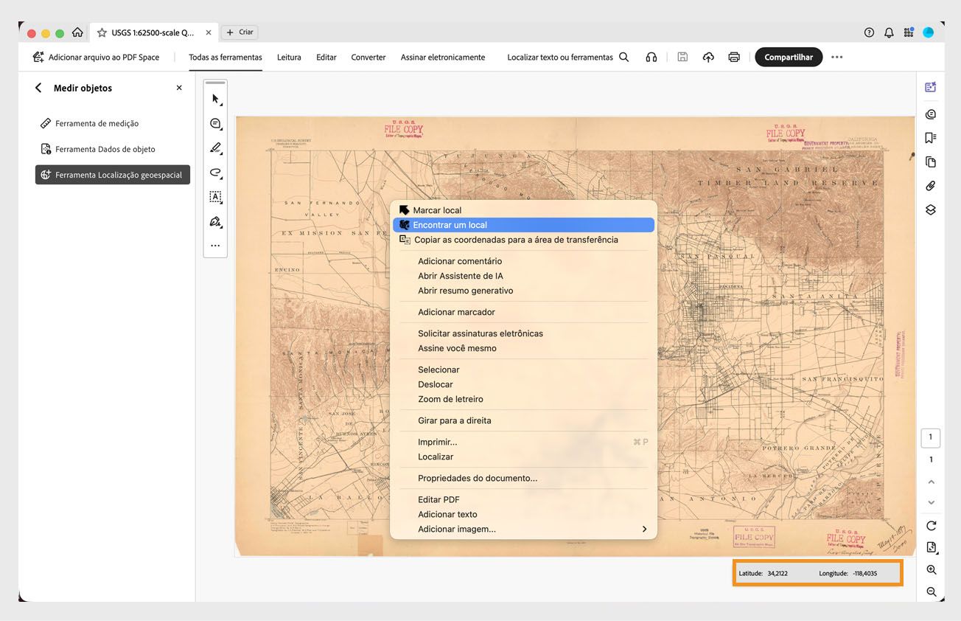The width and height of the screenshot is (961, 621).
Task: Click the save file icon
Action: pyautogui.click(x=682, y=57)
